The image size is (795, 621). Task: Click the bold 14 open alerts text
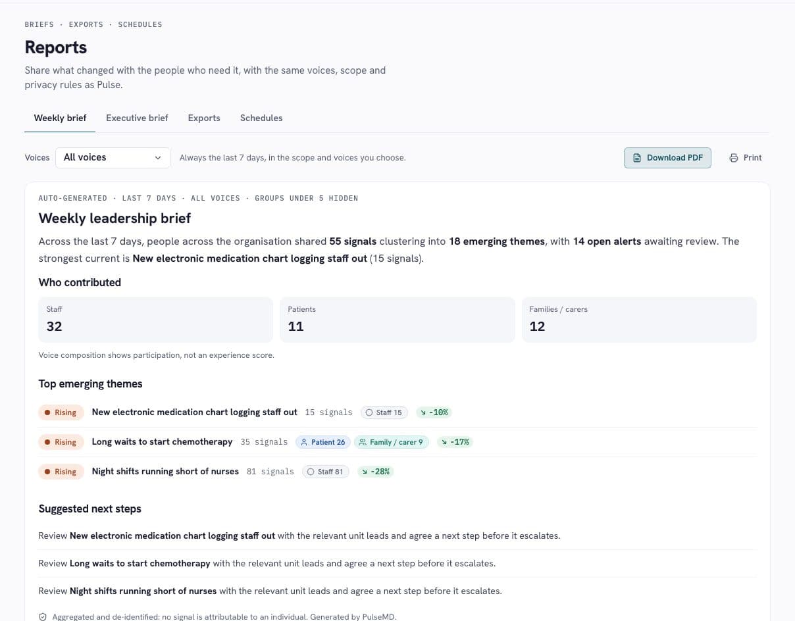point(607,241)
